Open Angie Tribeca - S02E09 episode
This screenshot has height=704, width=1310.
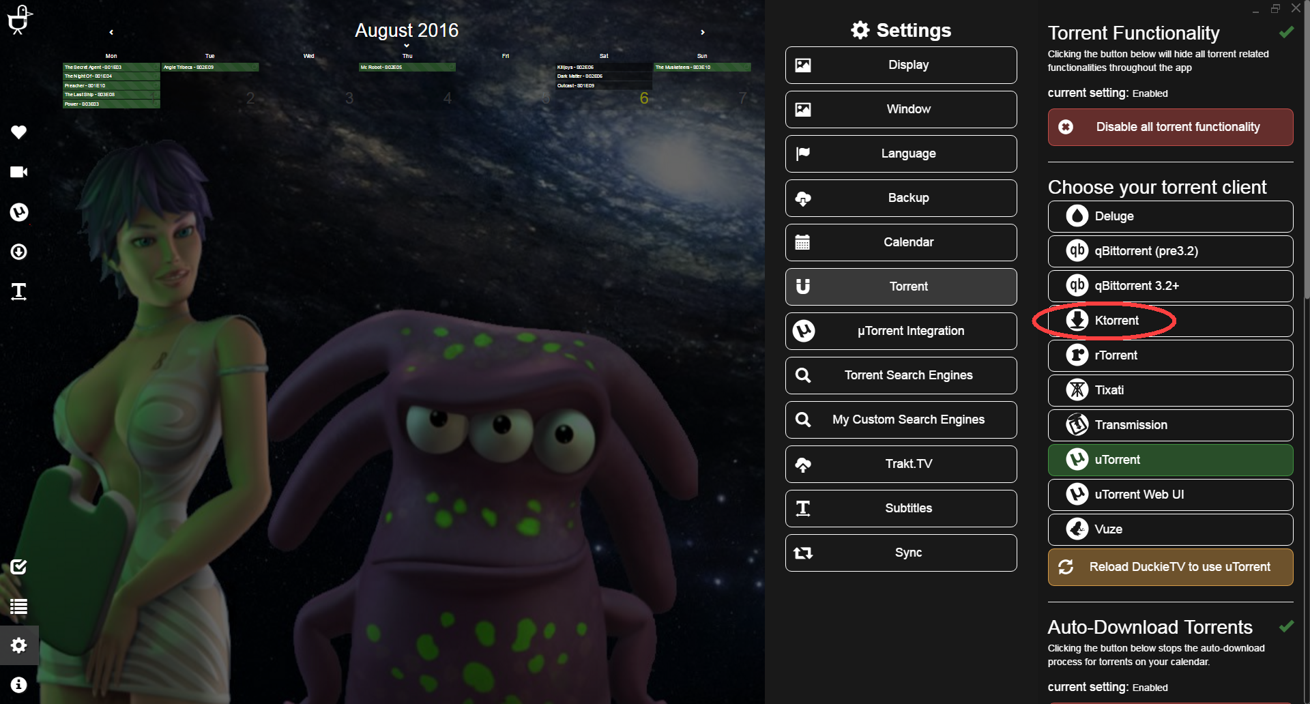coord(210,67)
